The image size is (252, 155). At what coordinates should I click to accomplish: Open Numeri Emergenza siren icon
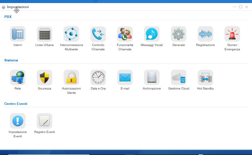[x=232, y=34]
